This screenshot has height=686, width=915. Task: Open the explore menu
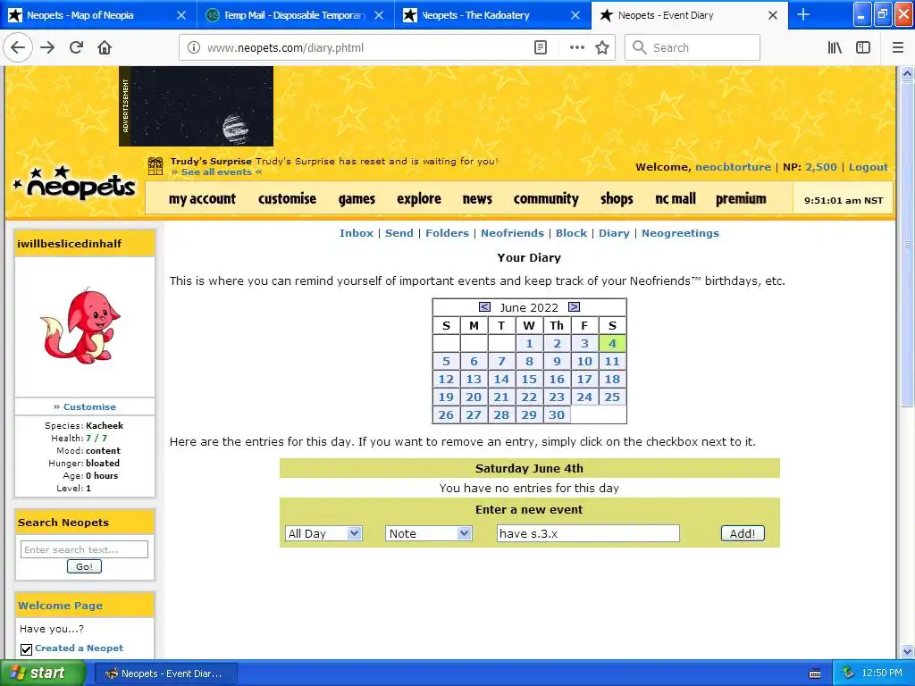pos(419,199)
